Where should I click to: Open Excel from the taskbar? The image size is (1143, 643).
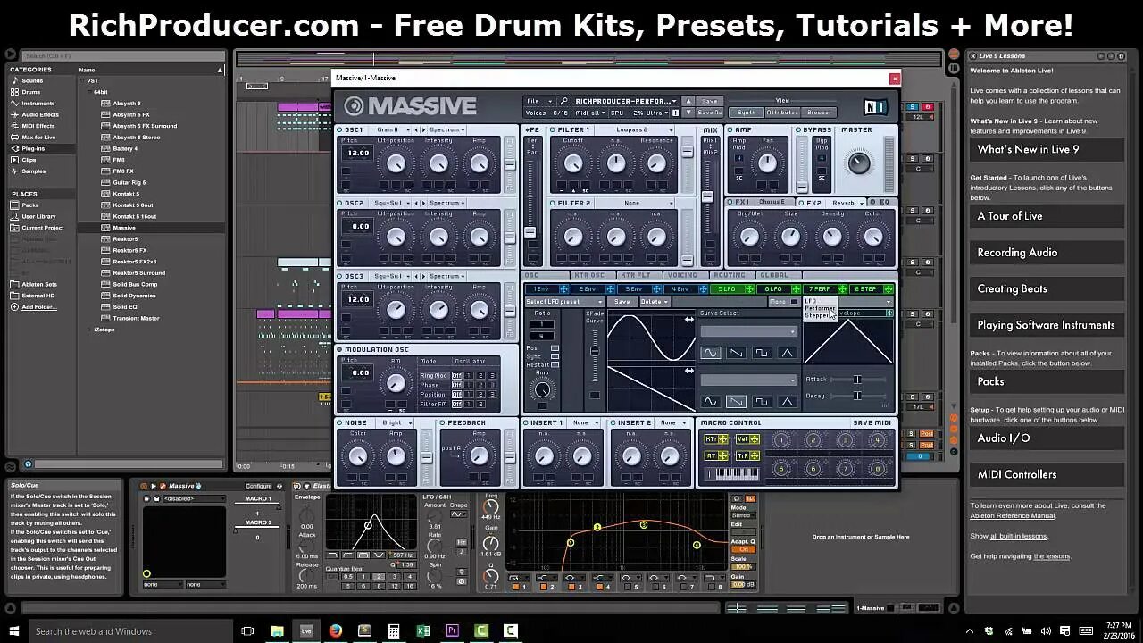click(x=423, y=630)
